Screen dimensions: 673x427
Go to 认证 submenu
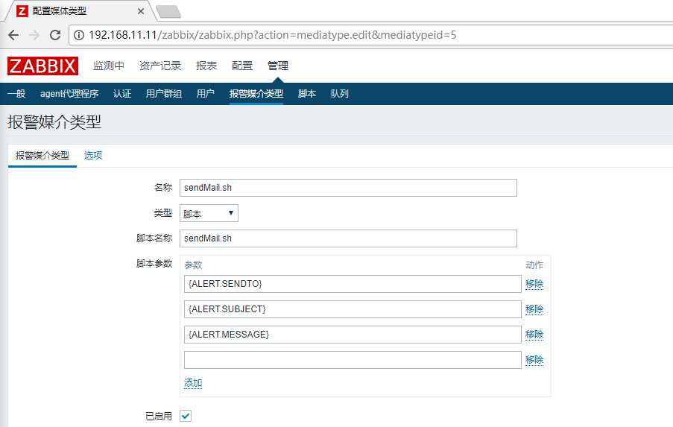point(122,94)
